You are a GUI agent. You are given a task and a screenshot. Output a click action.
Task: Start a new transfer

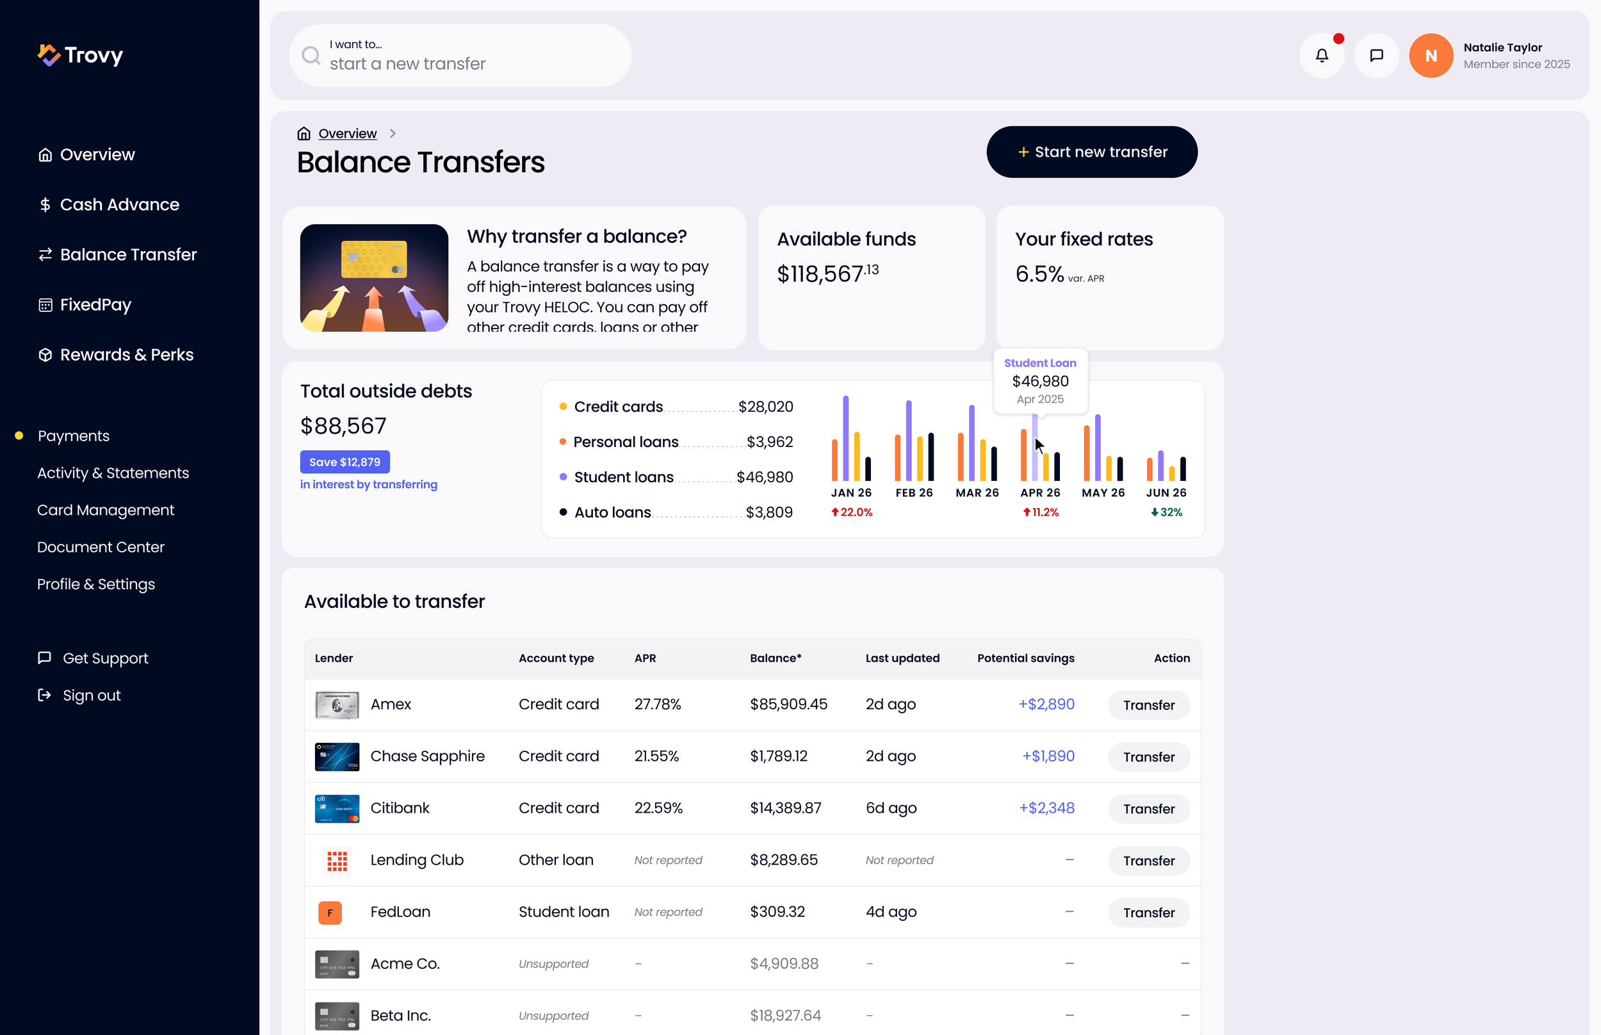(x=1092, y=152)
